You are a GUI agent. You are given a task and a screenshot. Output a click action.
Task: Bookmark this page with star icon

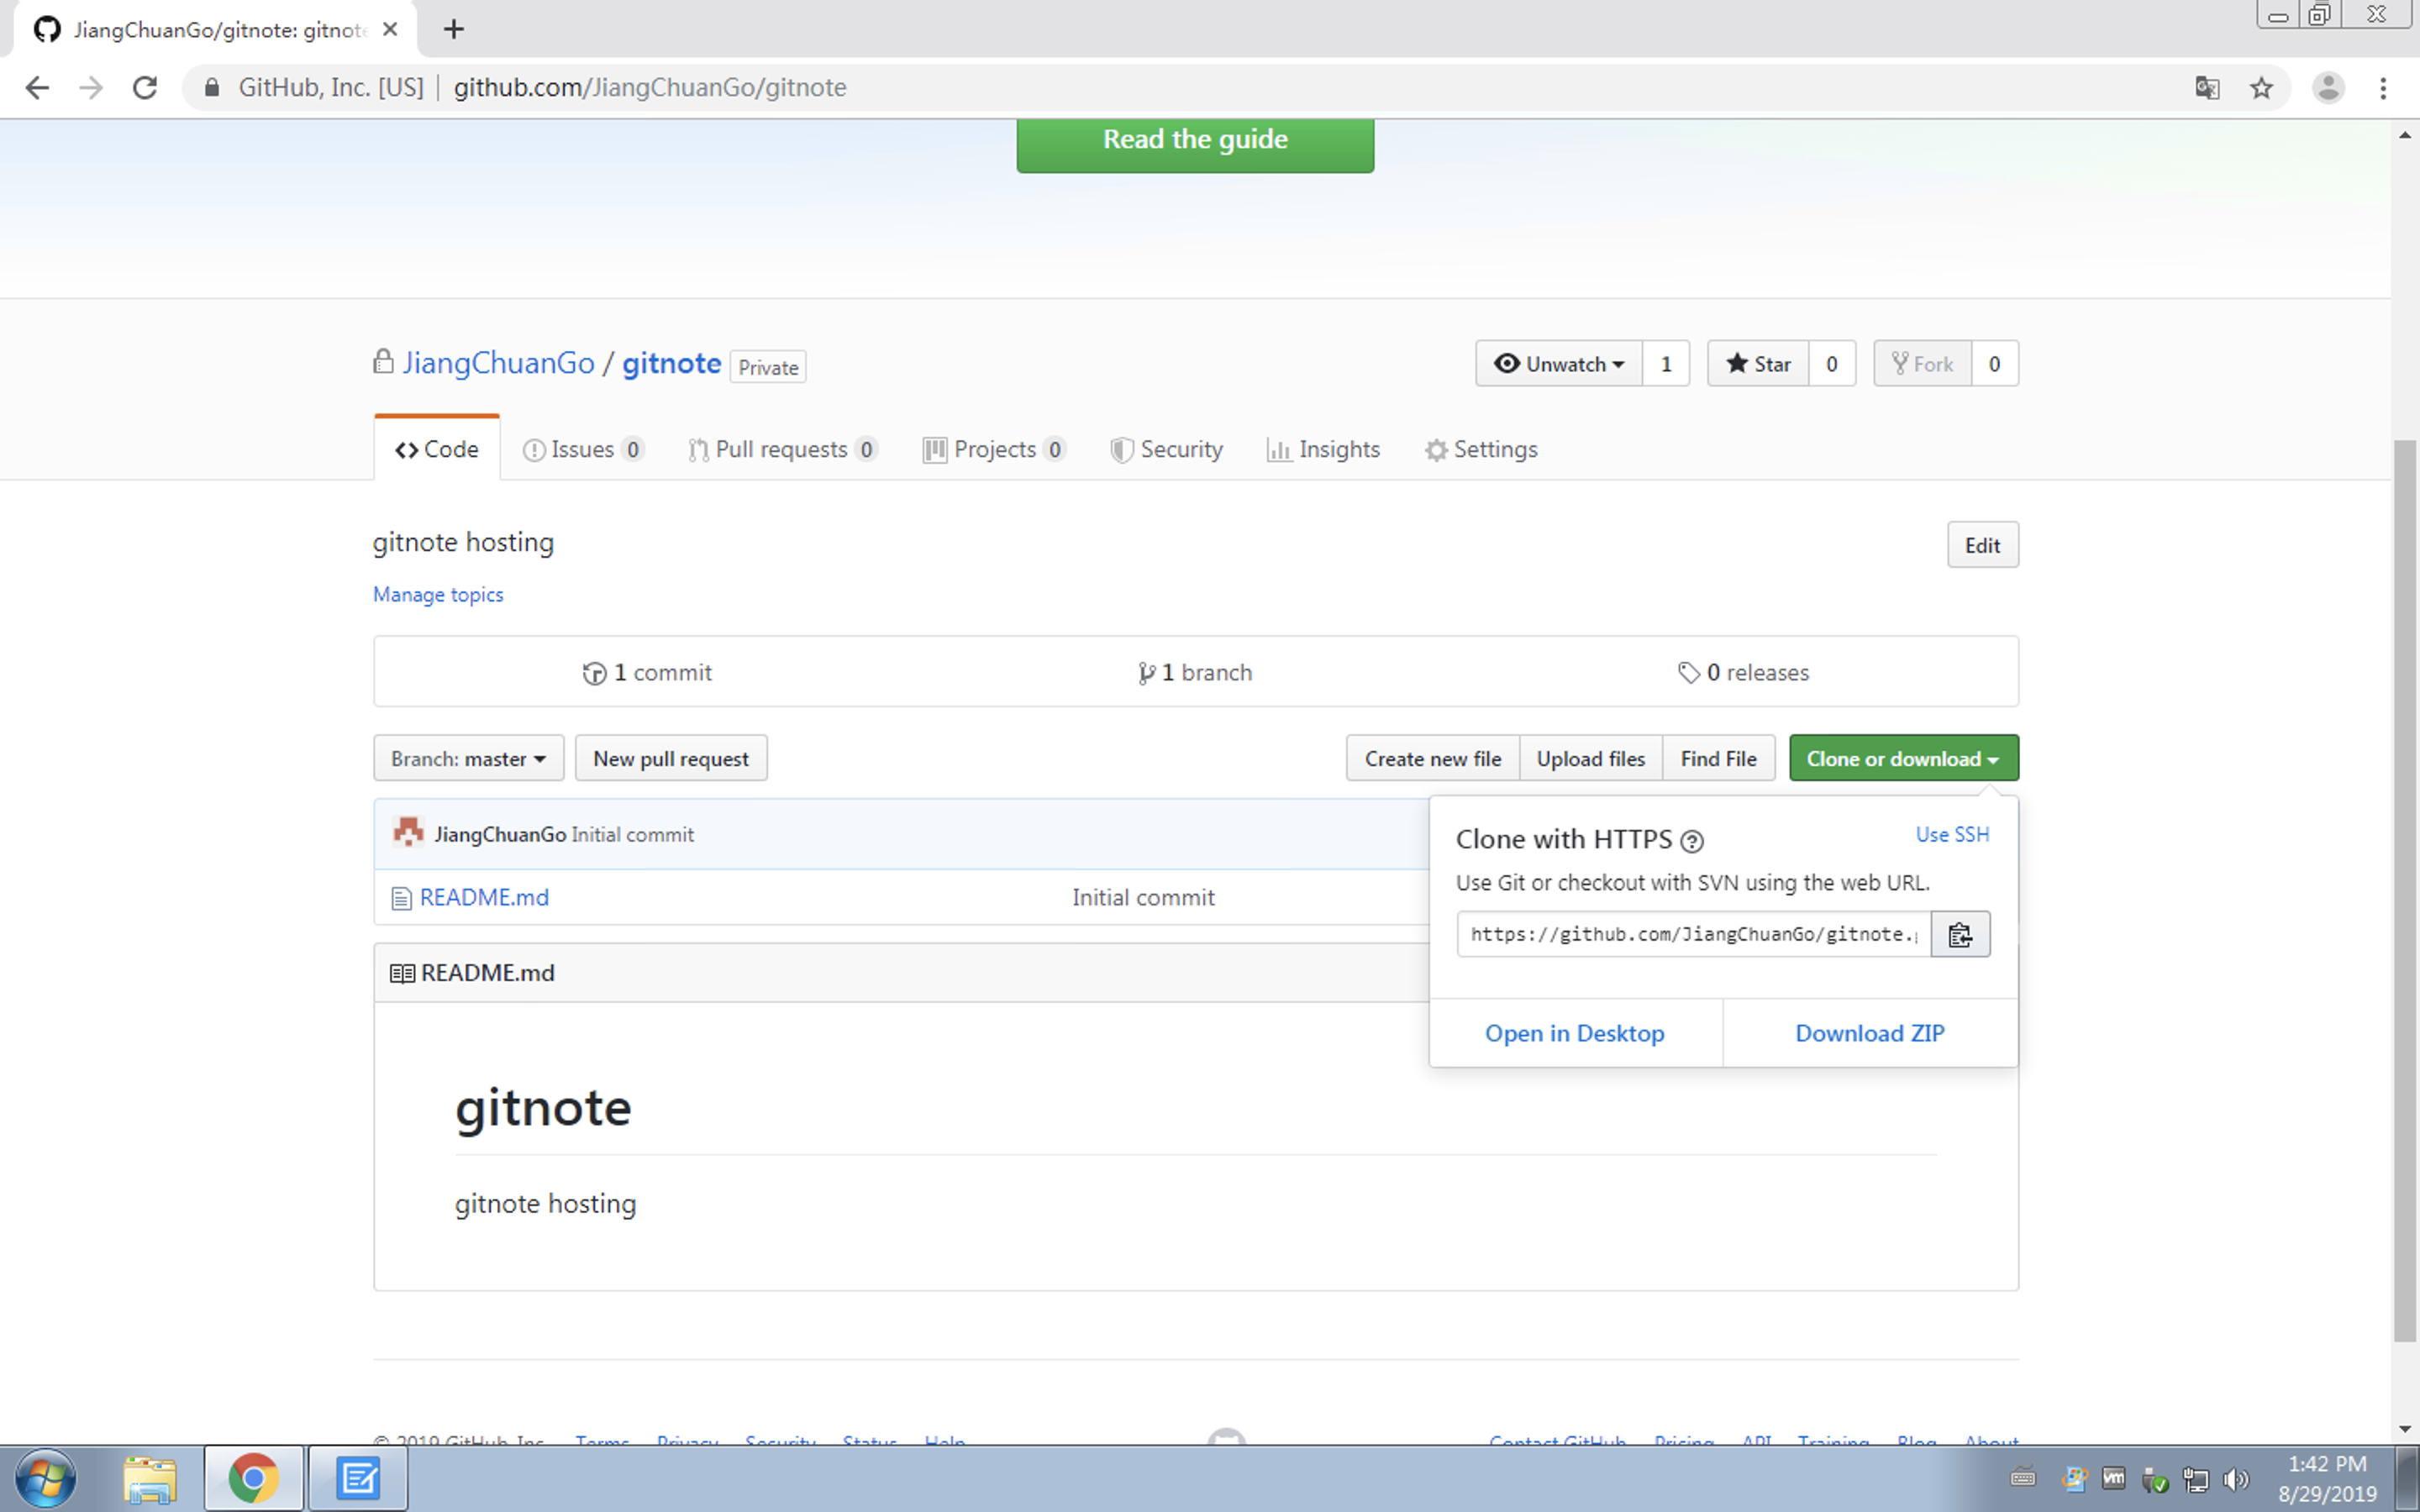tap(2261, 88)
